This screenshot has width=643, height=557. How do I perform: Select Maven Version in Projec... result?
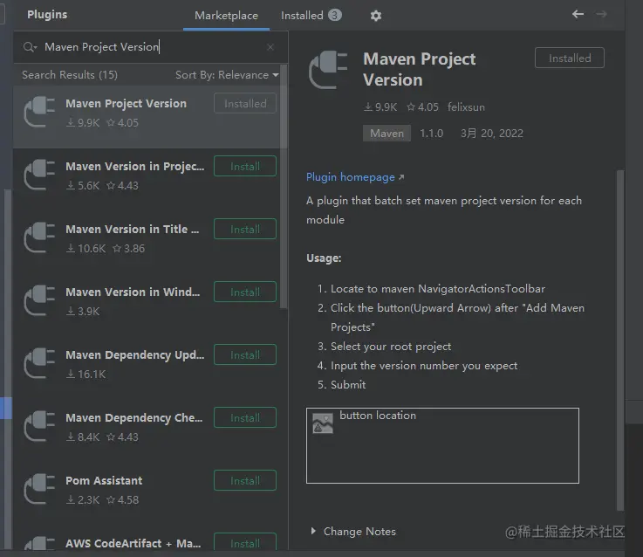147,180
